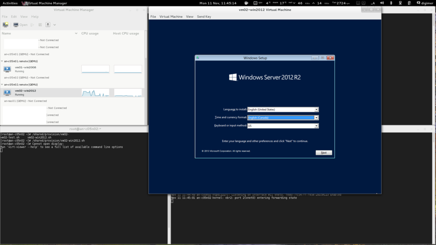This screenshot has height=245, width=436.
Task: Open Keyboard or input method dropdown
Action: click(x=316, y=125)
